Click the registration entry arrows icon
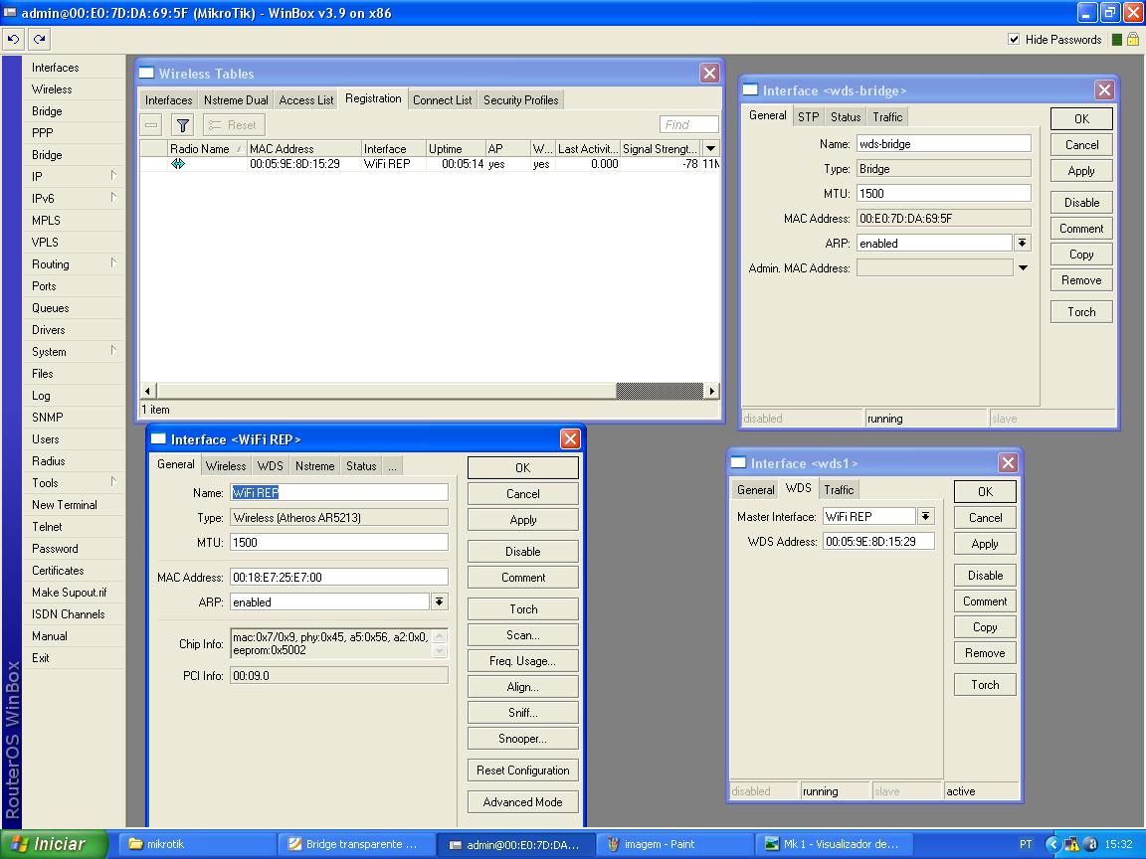This screenshot has height=859, width=1146. pos(178,164)
